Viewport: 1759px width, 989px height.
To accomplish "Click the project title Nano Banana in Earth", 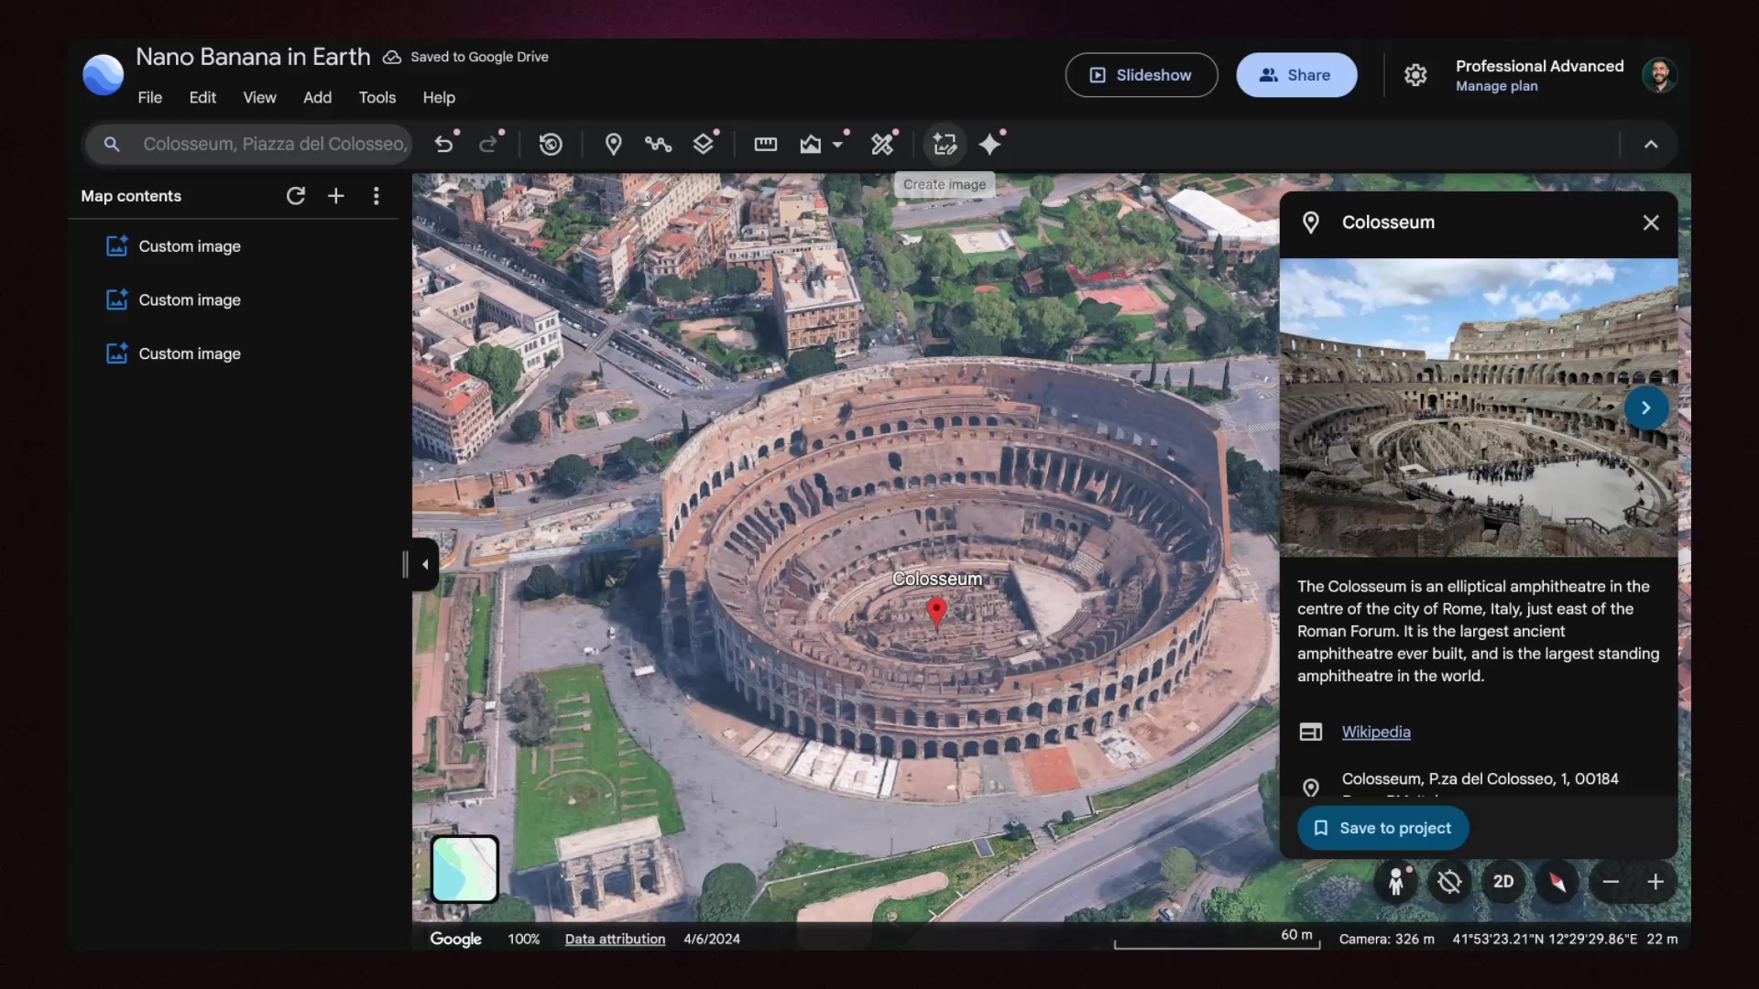I will coord(253,57).
